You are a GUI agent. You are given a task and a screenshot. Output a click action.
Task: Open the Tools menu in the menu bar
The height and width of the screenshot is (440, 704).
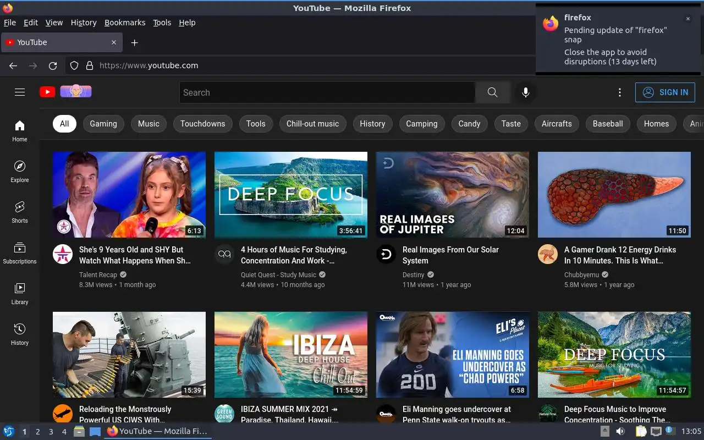162,23
